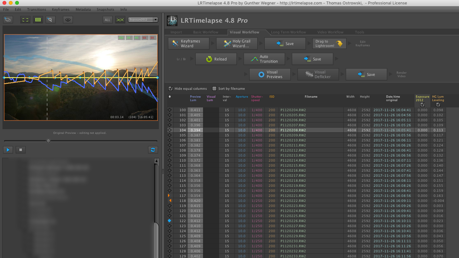The height and width of the screenshot is (258, 459).
Task: Select the 8K resolution badge
Action: (x=153, y=38)
